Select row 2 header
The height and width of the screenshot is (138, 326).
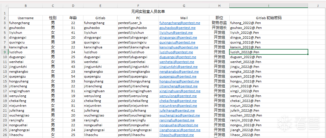(x=4, y=18)
